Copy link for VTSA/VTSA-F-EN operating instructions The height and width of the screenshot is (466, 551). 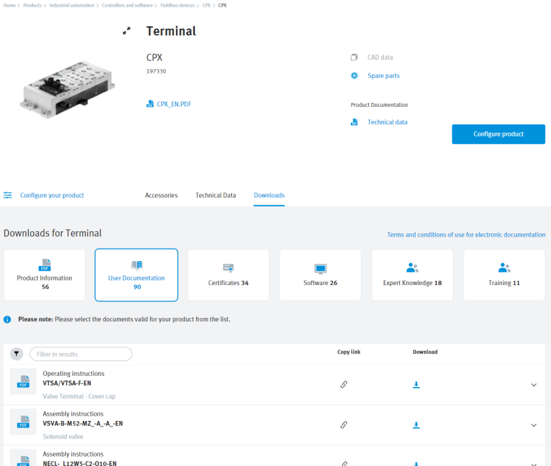coord(344,385)
